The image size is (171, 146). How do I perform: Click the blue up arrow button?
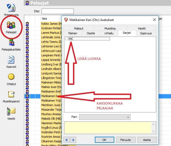coord(67,140)
